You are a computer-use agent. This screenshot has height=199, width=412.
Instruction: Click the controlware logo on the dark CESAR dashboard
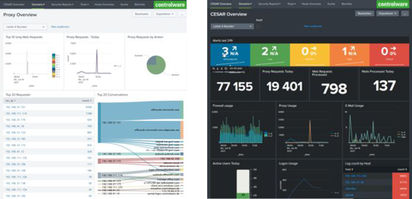392,4
